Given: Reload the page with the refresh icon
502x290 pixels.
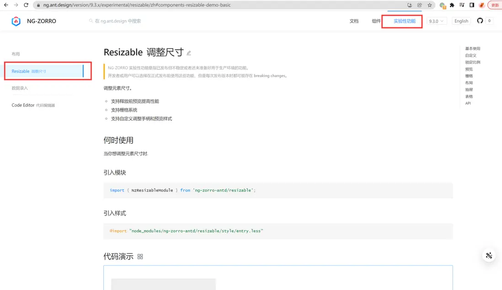Looking at the screenshot, I should point(26,5).
